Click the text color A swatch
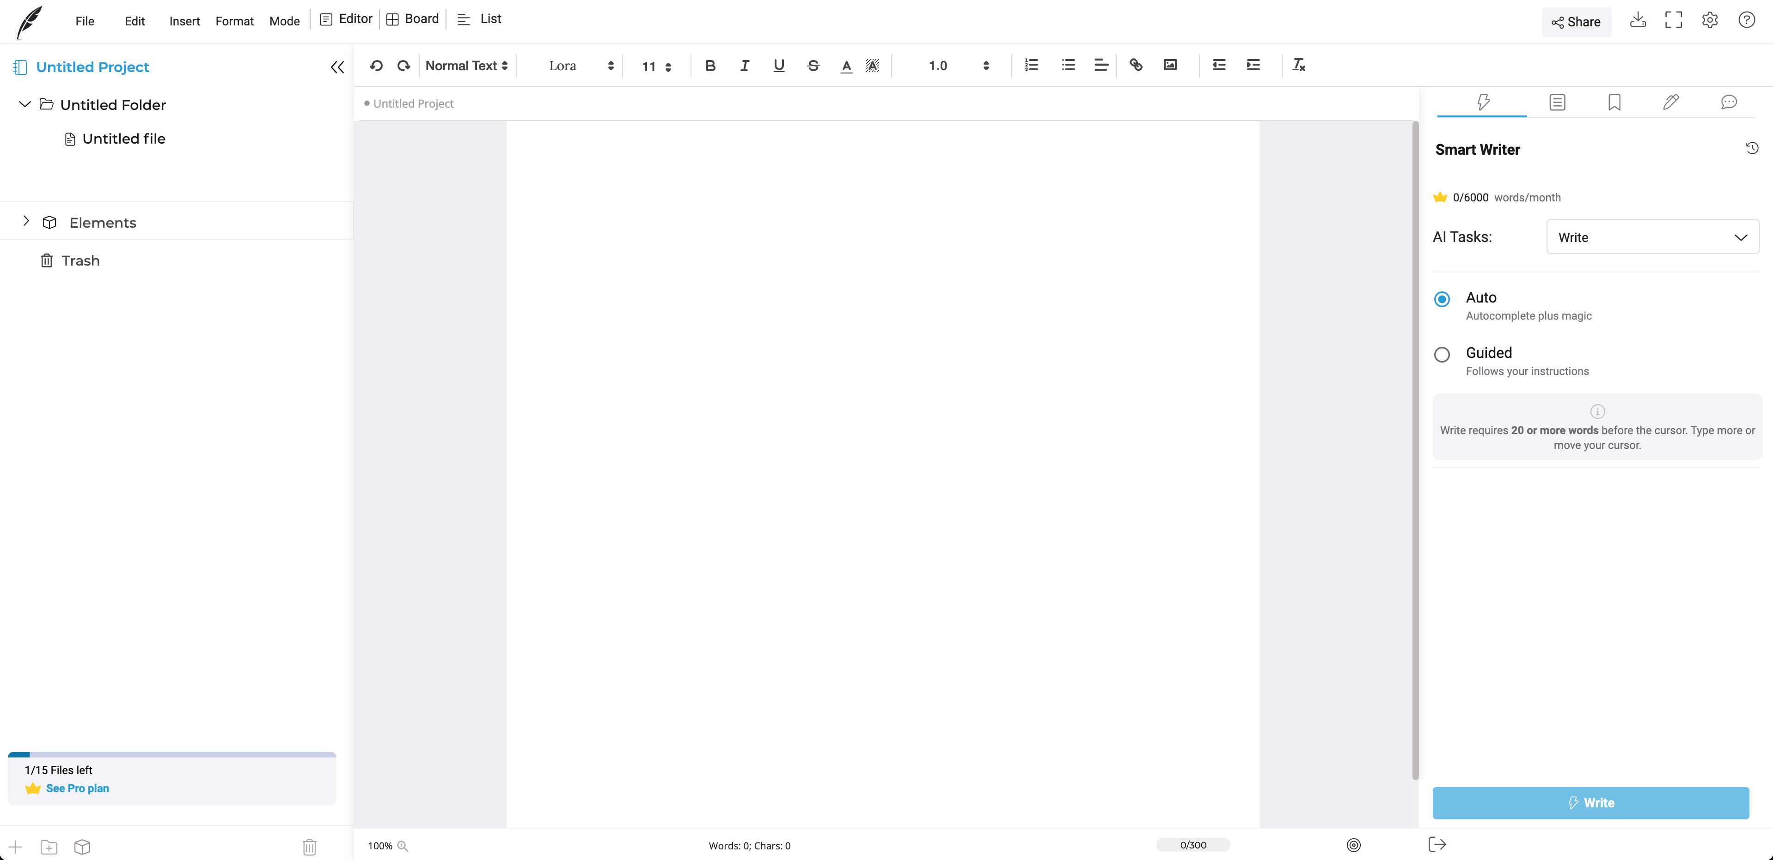 click(846, 66)
